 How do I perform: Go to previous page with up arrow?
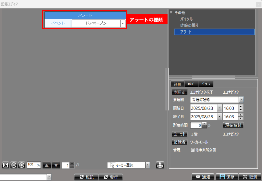tap(47, 165)
